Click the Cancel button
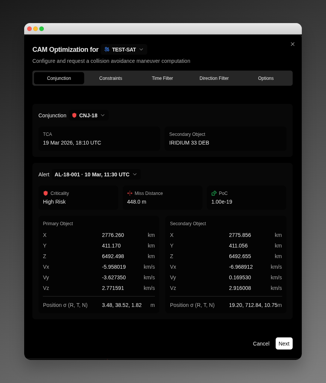Screen dimensions: 326x383 (261, 343)
